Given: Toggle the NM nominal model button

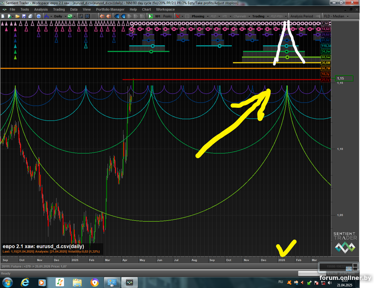Looking at the screenshot, I should click(x=158, y=16).
